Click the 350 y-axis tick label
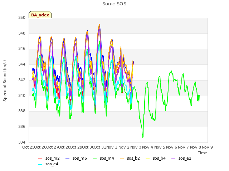The width and height of the screenshot is (229, 171). point(22,18)
